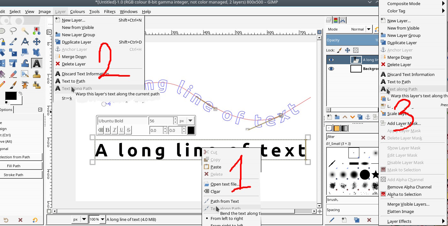Select the Free Select lasso tool
Image resolution: width=448 pixels, height=226 pixels.
pyautogui.click(x=13, y=31)
